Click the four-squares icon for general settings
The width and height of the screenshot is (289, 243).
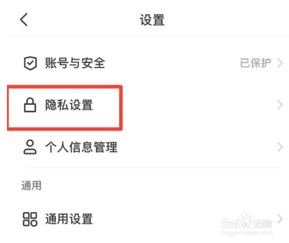tap(30, 219)
